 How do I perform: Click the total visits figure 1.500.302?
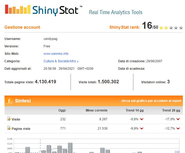(x=108, y=82)
